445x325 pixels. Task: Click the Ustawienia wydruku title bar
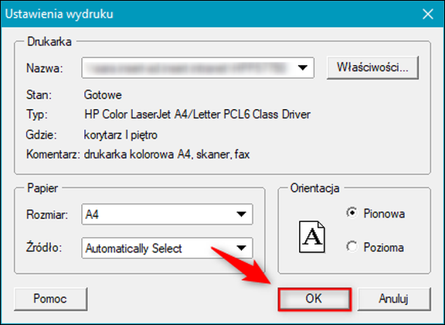pos(210,14)
